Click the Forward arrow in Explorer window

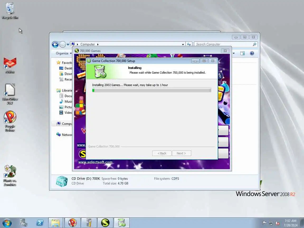63,44
